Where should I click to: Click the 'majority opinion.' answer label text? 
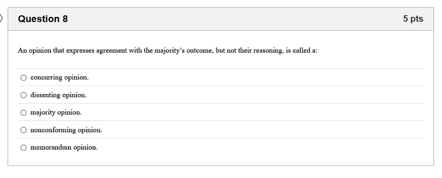[x=56, y=113]
